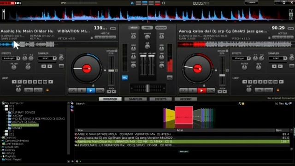Open deck B Flanger effect dropdown
This screenshot has height=166, width=295.
click(x=249, y=58)
